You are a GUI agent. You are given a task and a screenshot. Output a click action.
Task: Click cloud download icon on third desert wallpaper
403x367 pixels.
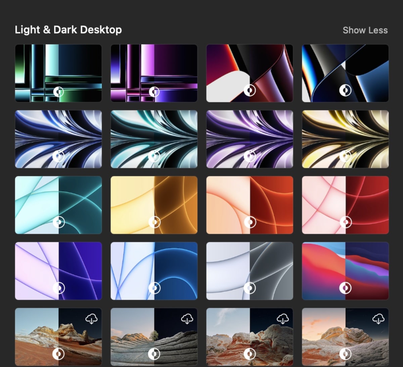click(x=283, y=318)
